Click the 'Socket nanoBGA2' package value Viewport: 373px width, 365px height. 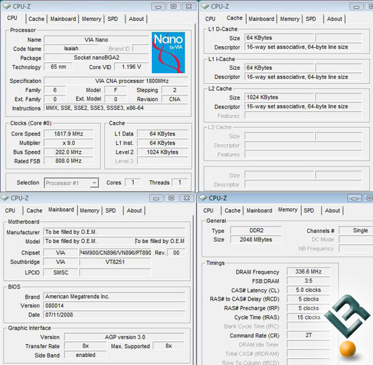click(x=96, y=58)
